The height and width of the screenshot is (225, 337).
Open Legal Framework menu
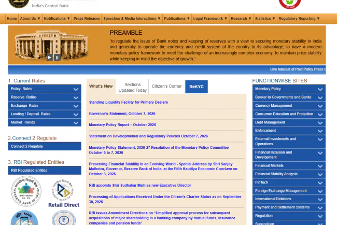tap(210, 19)
